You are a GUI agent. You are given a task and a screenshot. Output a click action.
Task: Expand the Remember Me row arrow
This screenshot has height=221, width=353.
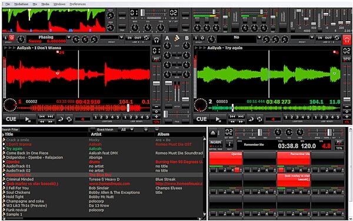click(x=4, y=175)
